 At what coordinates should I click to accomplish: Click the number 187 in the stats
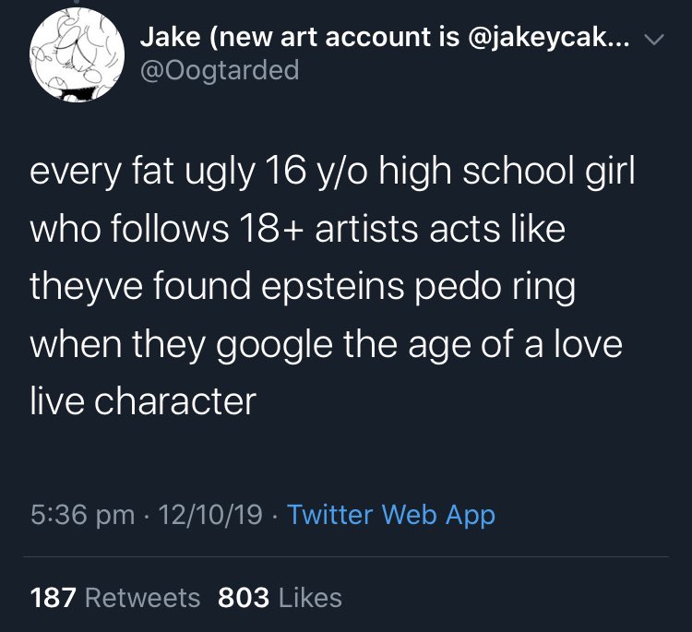click(x=54, y=597)
